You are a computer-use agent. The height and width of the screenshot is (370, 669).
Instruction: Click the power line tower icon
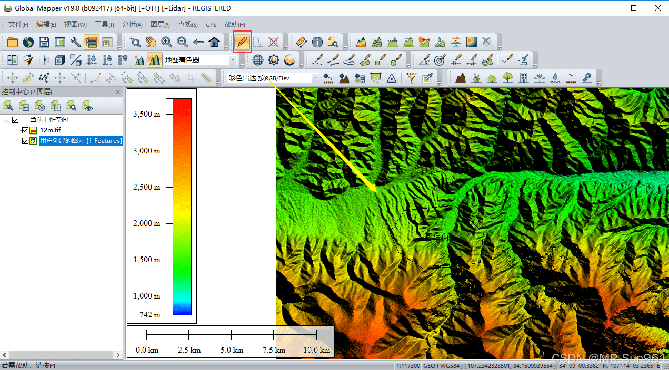point(539,78)
